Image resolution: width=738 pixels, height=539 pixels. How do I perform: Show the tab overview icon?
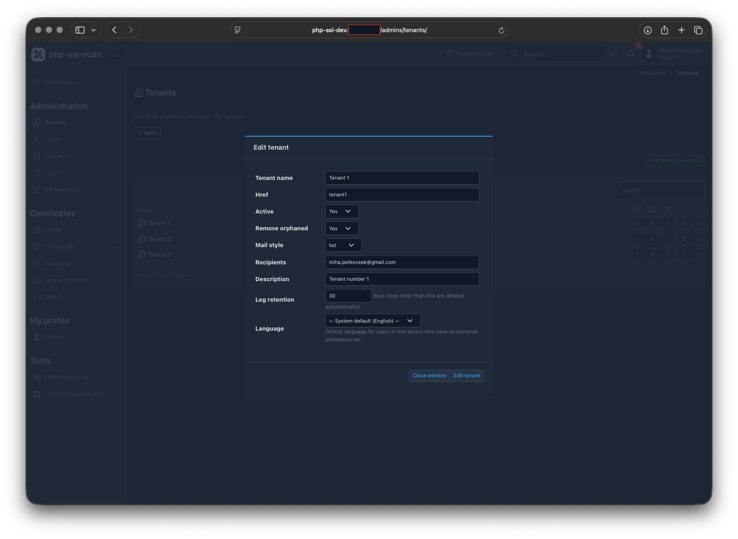pos(698,30)
